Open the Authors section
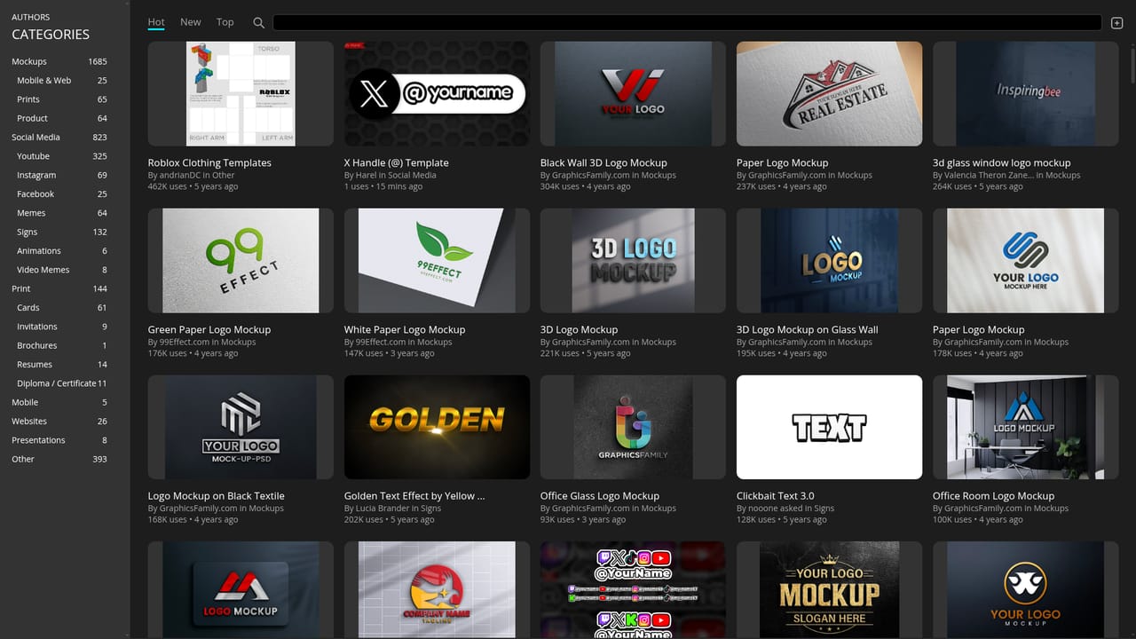Image resolution: width=1136 pixels, height=639 pixels. [31, 17]
